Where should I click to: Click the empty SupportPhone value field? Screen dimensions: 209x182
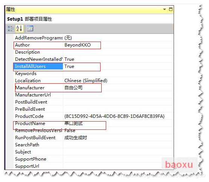(x=118, y=159)
